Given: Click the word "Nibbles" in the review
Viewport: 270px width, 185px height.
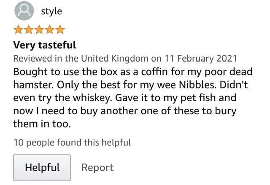Looking at the screenshot, I should coord(195,84).
